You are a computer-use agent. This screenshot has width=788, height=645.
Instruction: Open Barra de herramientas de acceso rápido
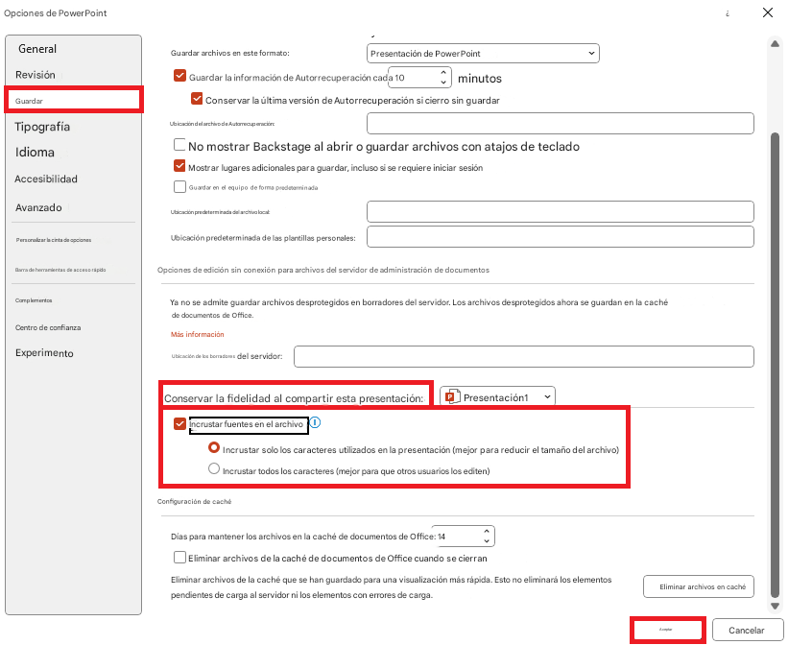(60, 270)
